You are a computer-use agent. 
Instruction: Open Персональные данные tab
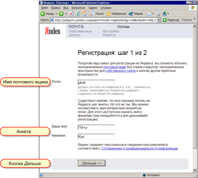click(x=80, y=33)
